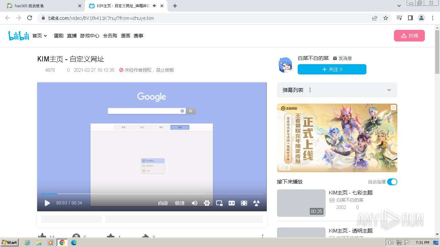Open the 王者荣耀 ad banner
This screenshot has height=247, width=440.
[337, 138]
